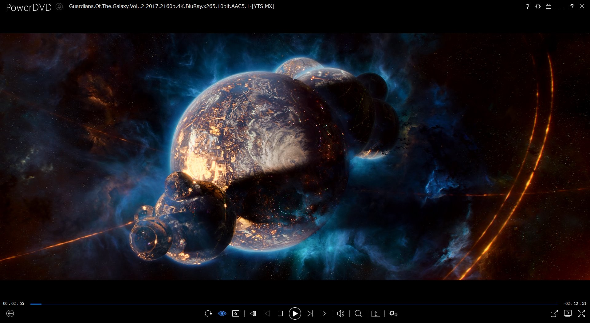Expand the rotate options arrow
Screen dimensions: 590x323
212,314
